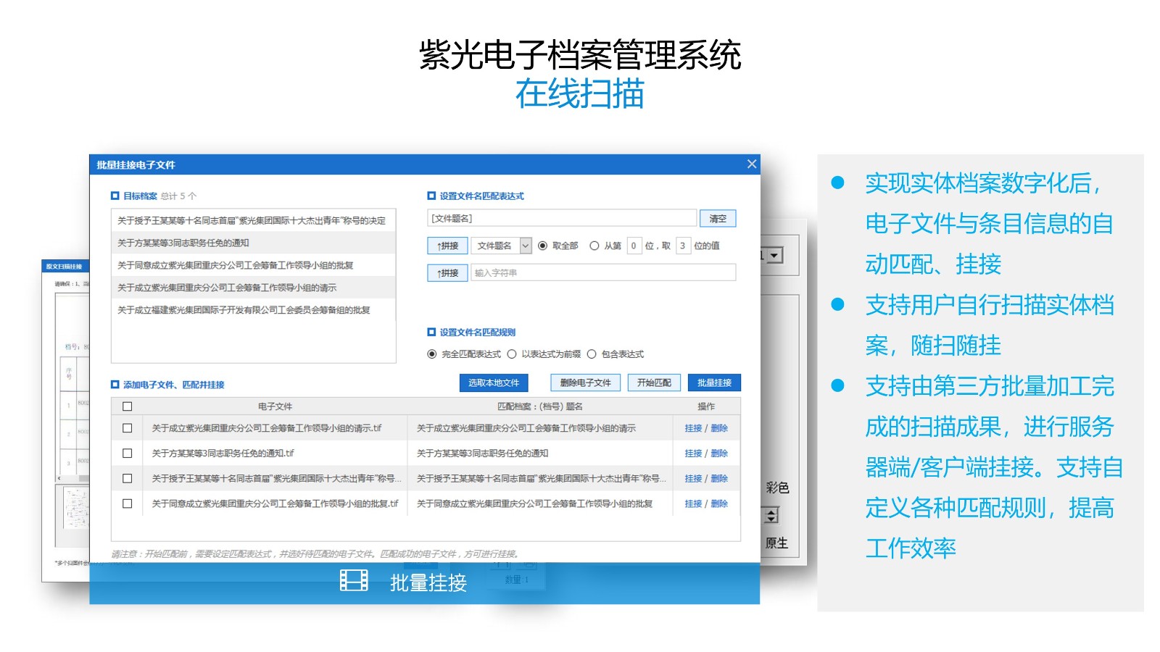The image size is (1160, 652).
Task: Close the 批量挂接电子文件 dialog
Action: pyautogui.click(x=752, y=164)
